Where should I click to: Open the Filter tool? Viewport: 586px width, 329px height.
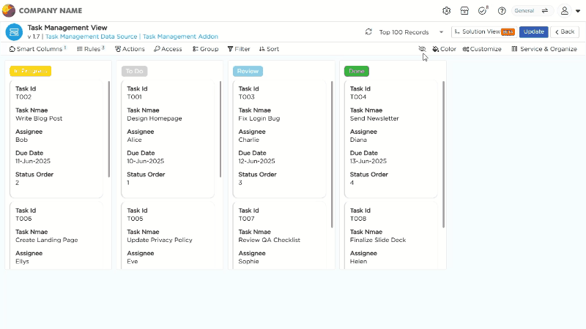click(x=239, y=49)
